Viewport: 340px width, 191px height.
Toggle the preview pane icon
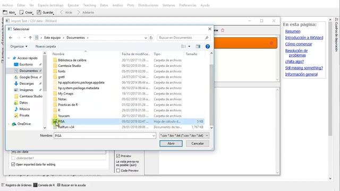pyautogui.click(x=198, y=46)
